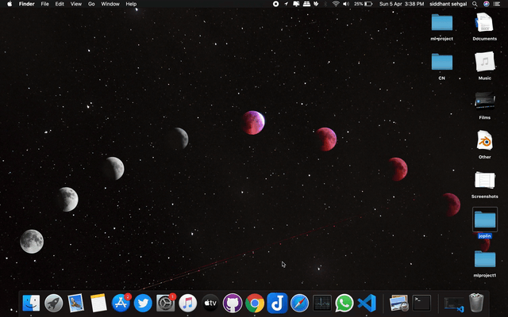The width and height of the screenshot is (508, 317).
Task: Open Visual Studio Code in Dock
Action: (x=367, y=303)
